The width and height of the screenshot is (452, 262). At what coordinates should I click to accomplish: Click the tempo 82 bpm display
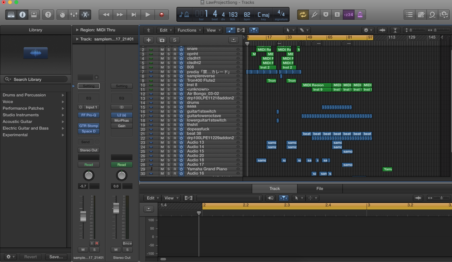tap(247, 15)
